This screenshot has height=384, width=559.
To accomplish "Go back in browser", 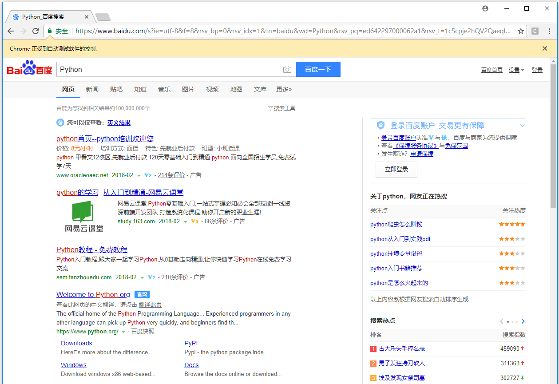I will point(11,31).
